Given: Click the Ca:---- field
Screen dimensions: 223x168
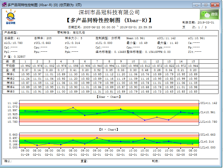Looking at the screenshot, I should coord(194,43).
